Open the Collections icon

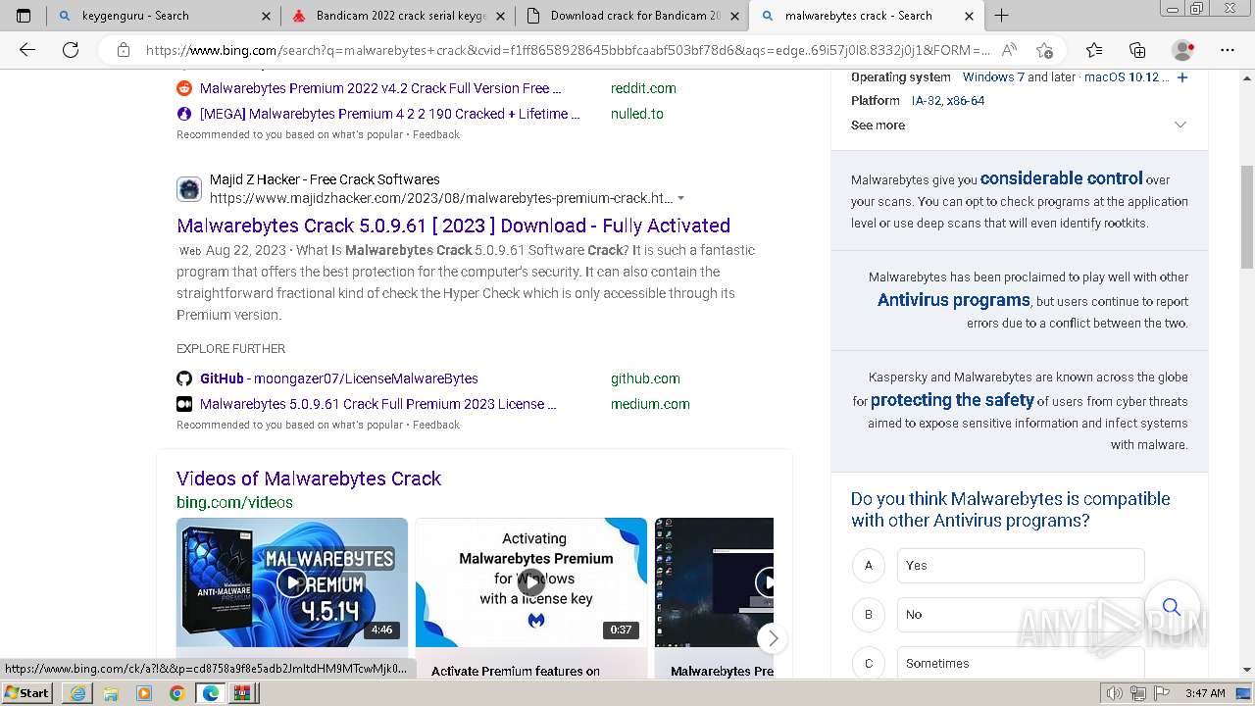tap(1137, 50)
